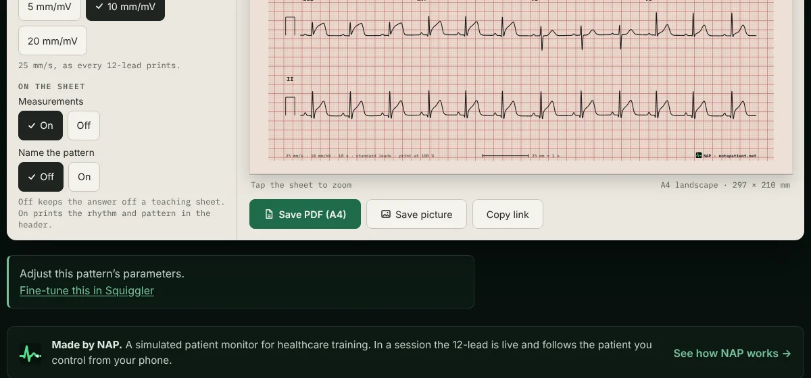
Task: Click '25 mm/s, as every 12-lead prints.' note
Action: pos(99,66)
